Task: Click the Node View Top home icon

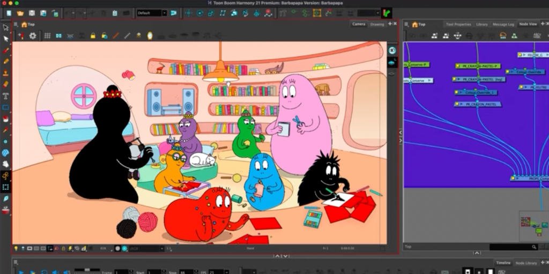Action: (416, 25)
